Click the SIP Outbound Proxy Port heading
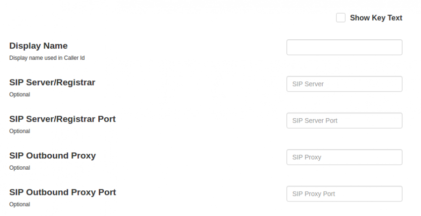The width and height of the screenshot is (421, 216). coord(63,192)
